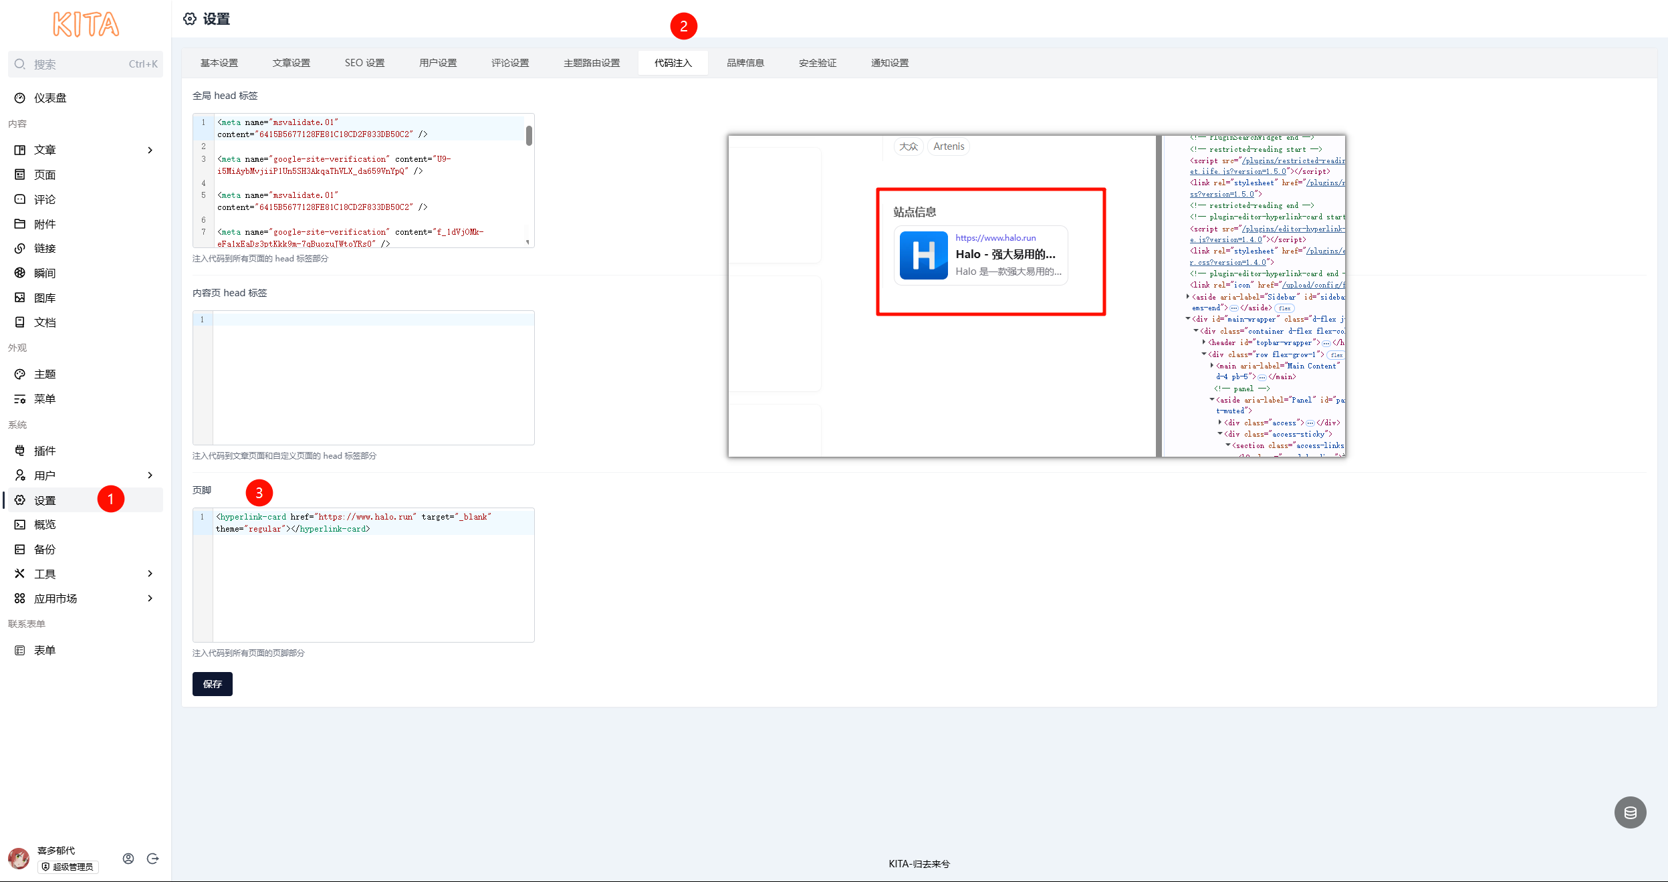Viewport: 1668px width, 882px height.
Task: Open the theme palette icon
Action: pos(20,374)
